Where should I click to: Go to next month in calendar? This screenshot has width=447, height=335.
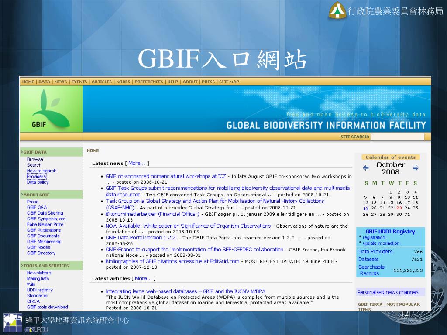(416, 168)
